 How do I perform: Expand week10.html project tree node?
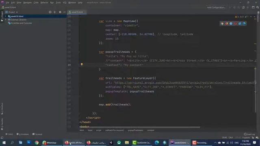click(6, 16)
